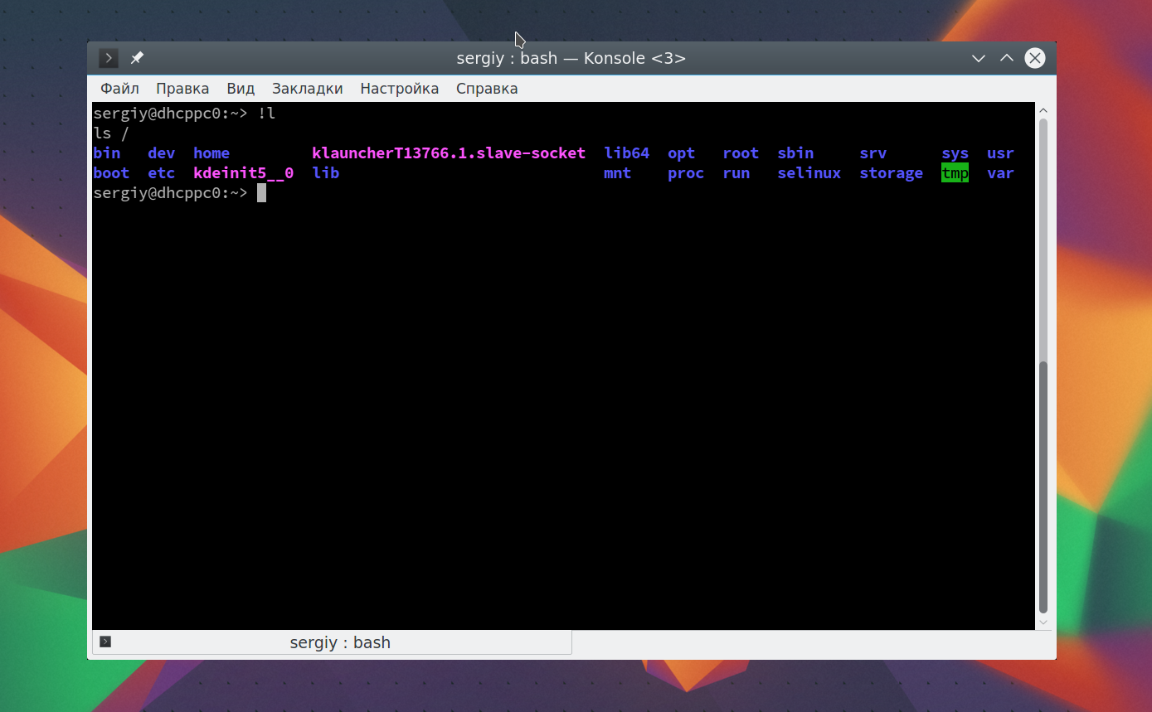Open the Закладки menu

[x=307, y=89]
